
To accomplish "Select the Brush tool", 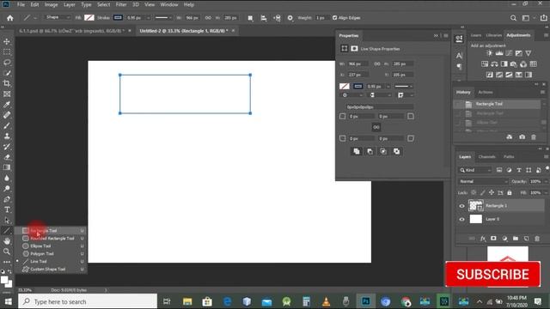I will pos(7,125).
